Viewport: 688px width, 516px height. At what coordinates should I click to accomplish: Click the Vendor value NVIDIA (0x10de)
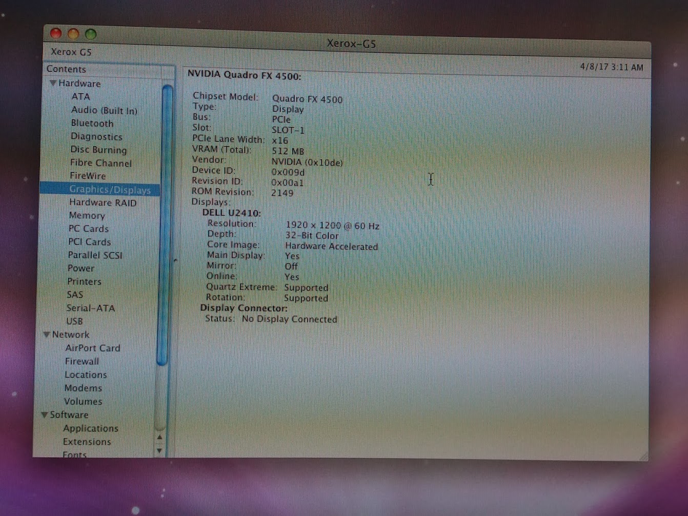click(307, 162)
